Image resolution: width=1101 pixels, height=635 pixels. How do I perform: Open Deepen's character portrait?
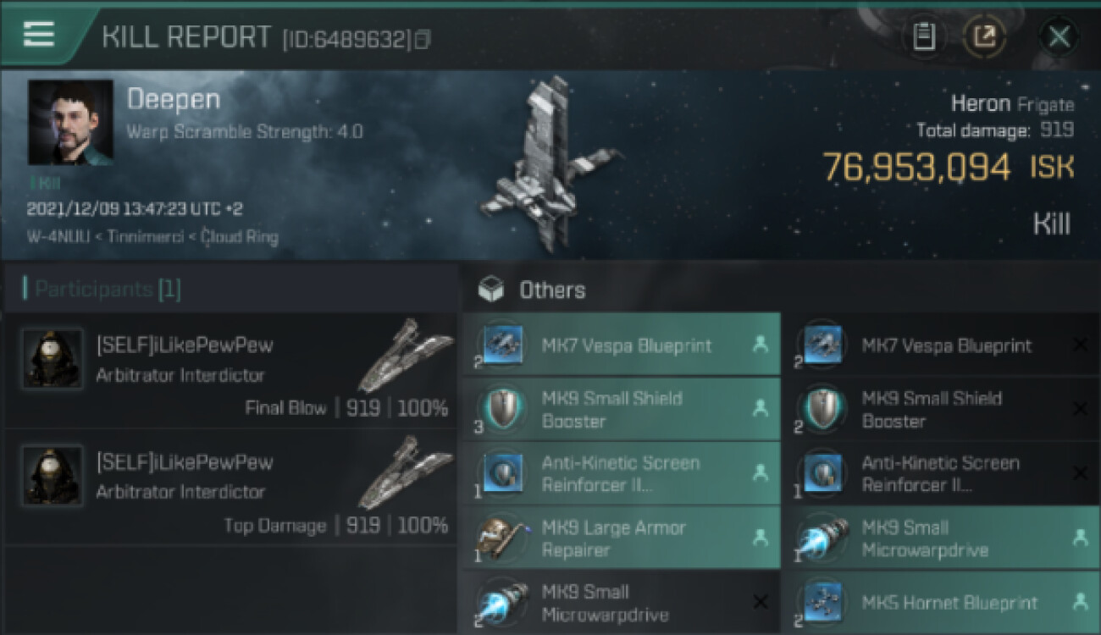point(70,123)
